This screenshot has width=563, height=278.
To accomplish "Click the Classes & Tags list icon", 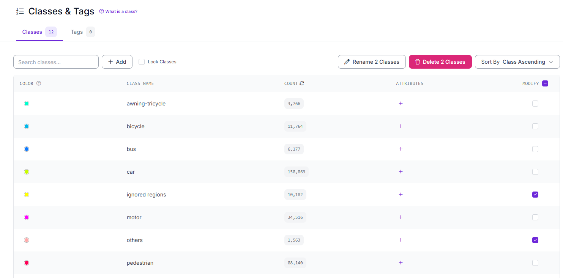I will [20, 11].
